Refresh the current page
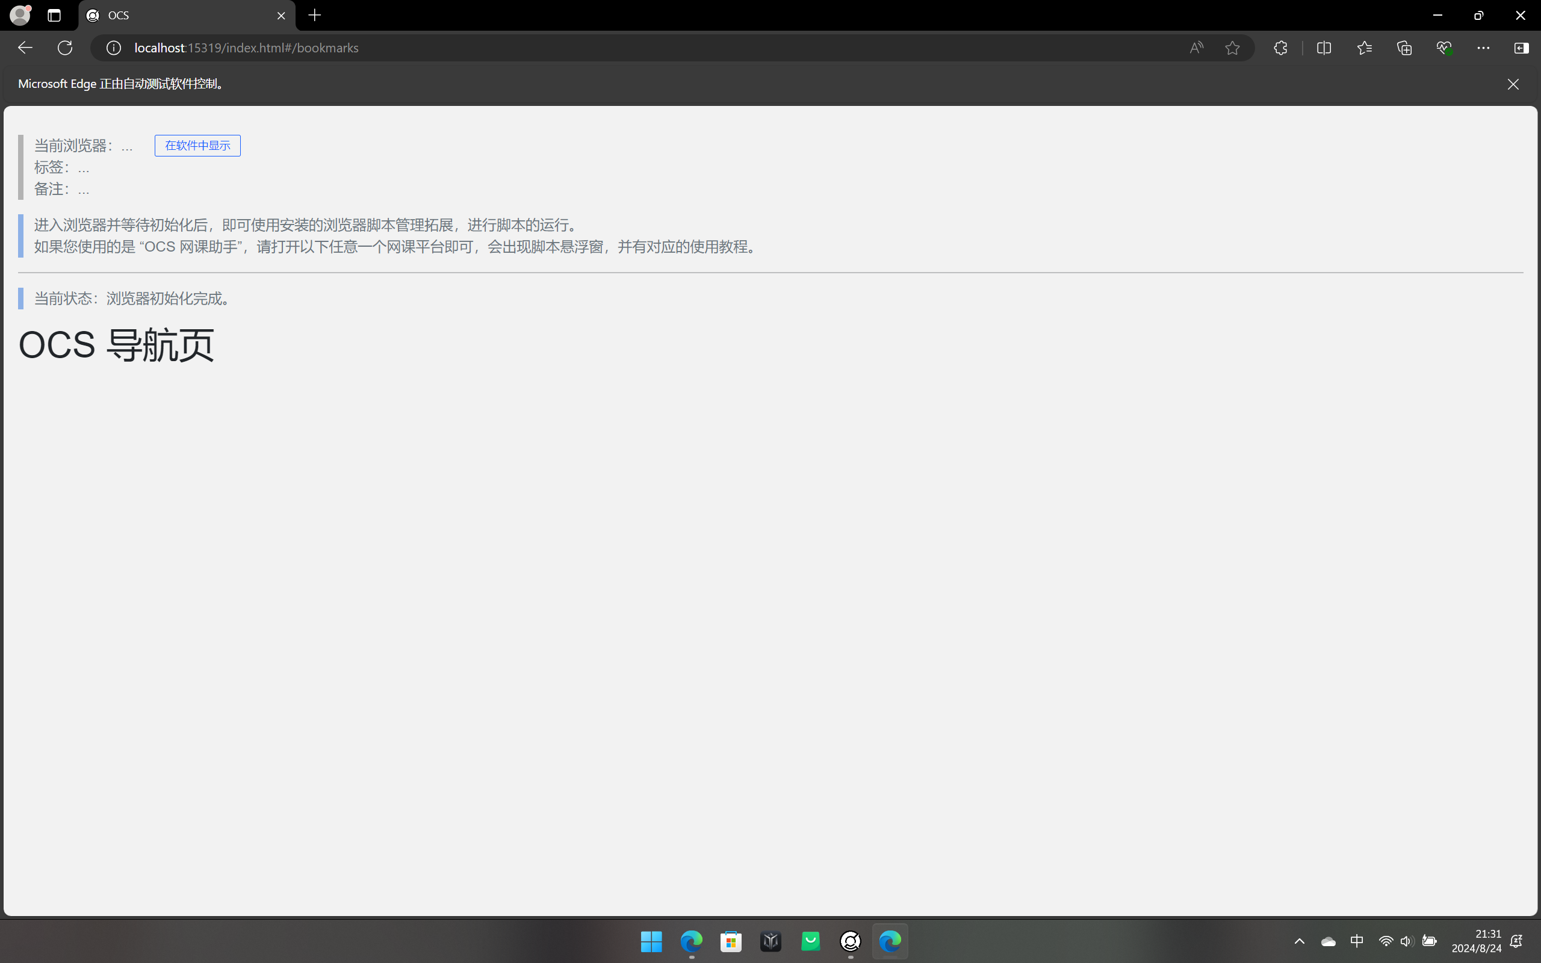This screenshot has height=963, width=1541. tap(65, 48)
